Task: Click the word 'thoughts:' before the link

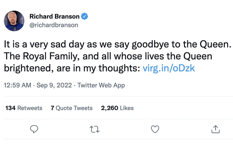Action: (119, 68)
